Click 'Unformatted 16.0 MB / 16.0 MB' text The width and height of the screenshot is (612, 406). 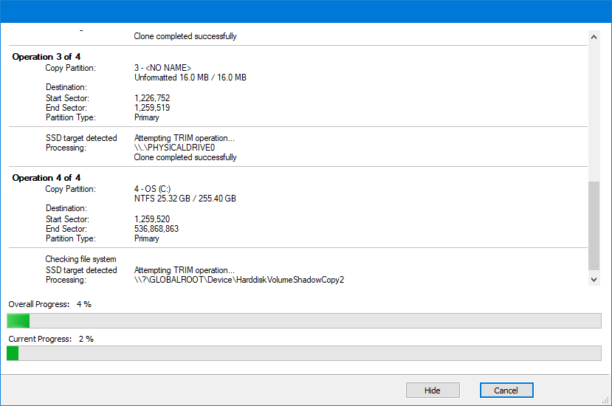[x=190, y=78]
